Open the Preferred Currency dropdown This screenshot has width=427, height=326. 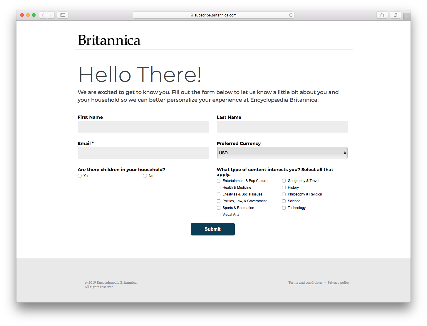[282, 153]
